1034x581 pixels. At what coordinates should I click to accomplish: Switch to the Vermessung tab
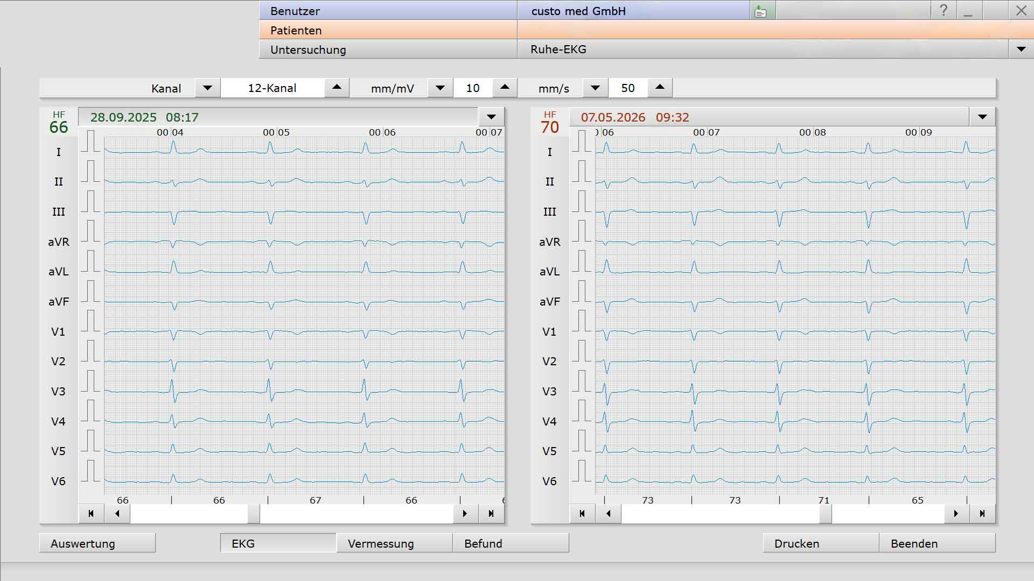394,543
